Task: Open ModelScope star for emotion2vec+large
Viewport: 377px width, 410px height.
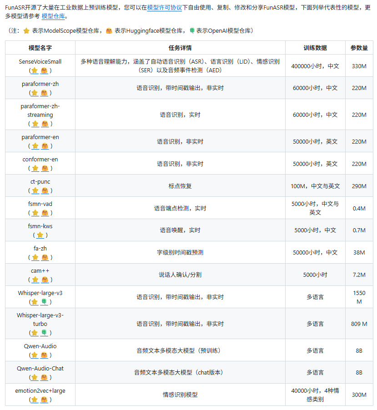Action: (35, 400)
